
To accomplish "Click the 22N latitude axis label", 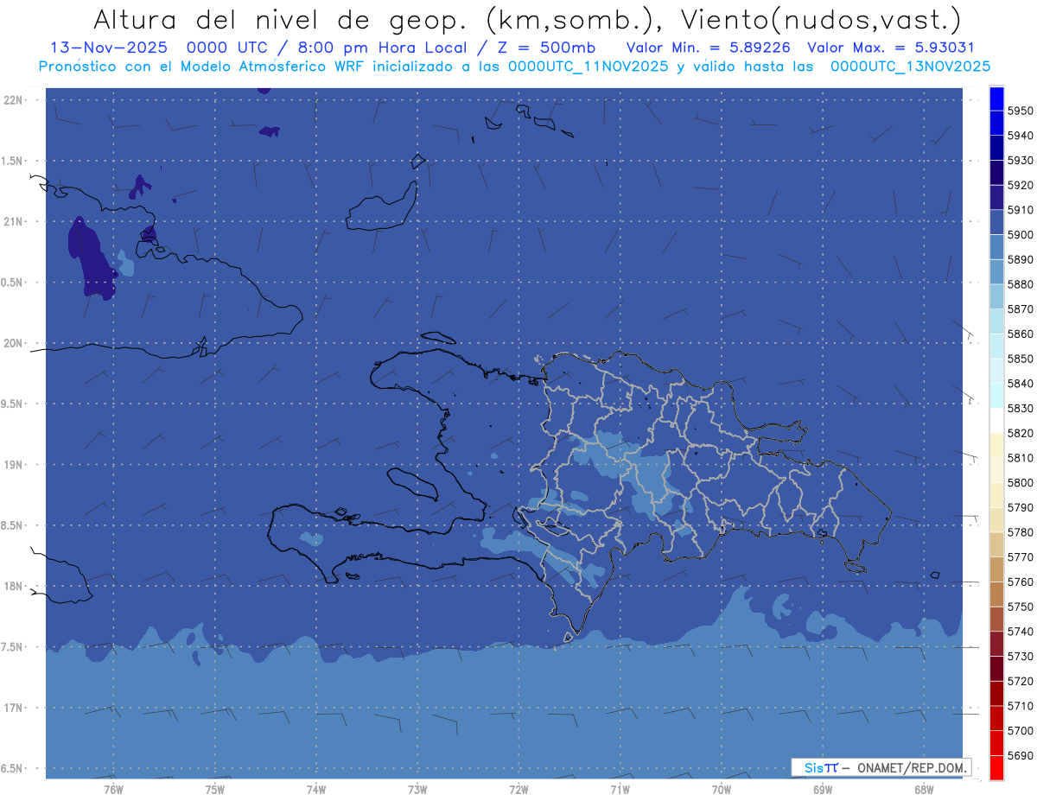I will pos(14,100).
